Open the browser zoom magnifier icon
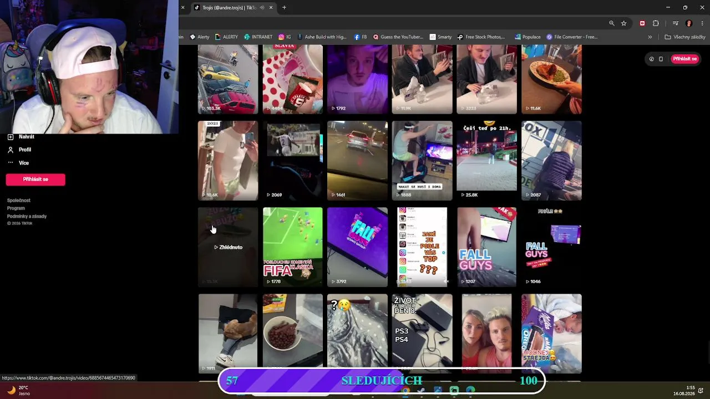The height and width of the screenshot is (399, 710). click(x=612, y=23)
